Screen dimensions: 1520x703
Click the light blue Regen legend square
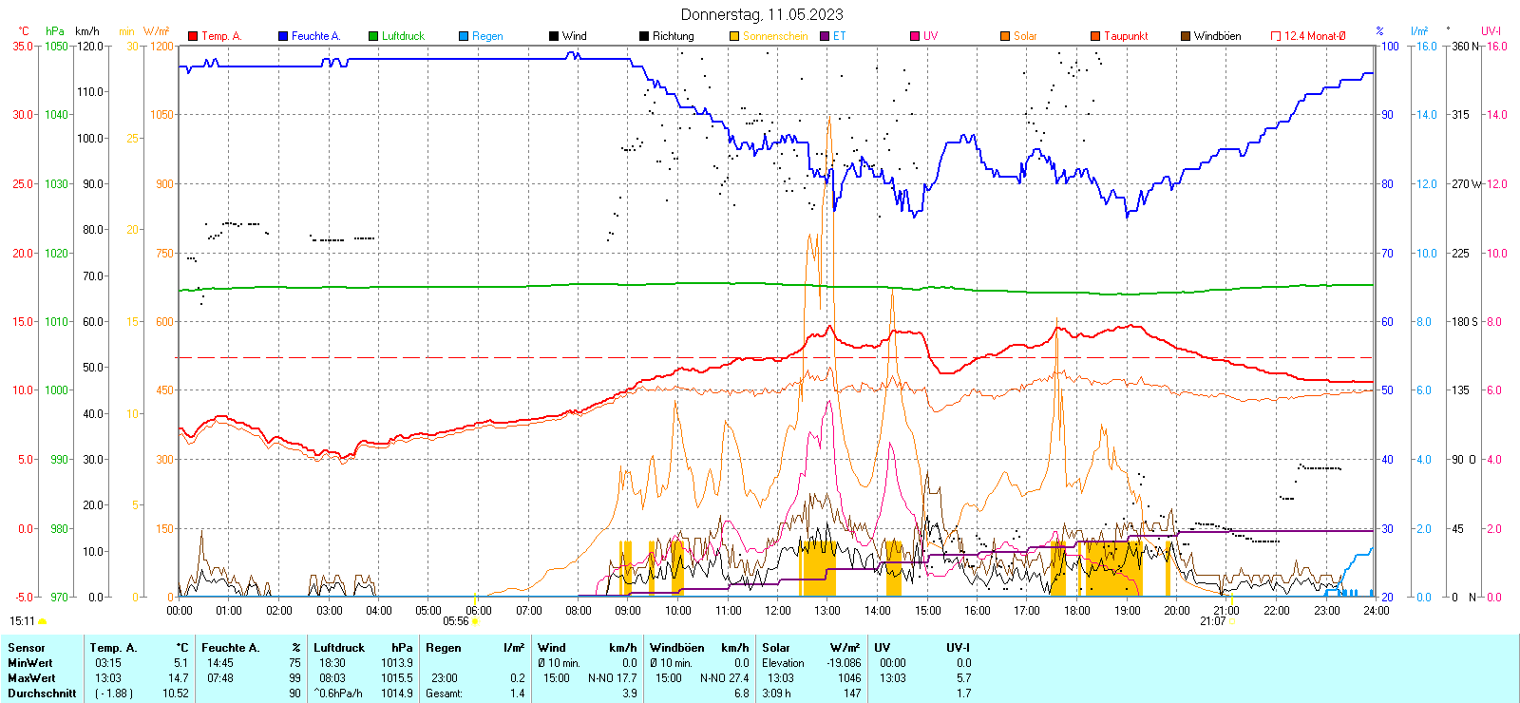pos(464,36)
